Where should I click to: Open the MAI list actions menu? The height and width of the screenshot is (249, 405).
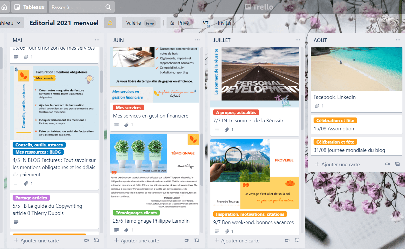tap(97, 40)
